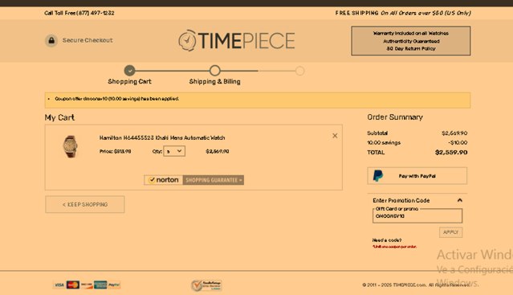The image size is (513, 295).
Task: Click the Discover card icon in footer
Action: 87,285
